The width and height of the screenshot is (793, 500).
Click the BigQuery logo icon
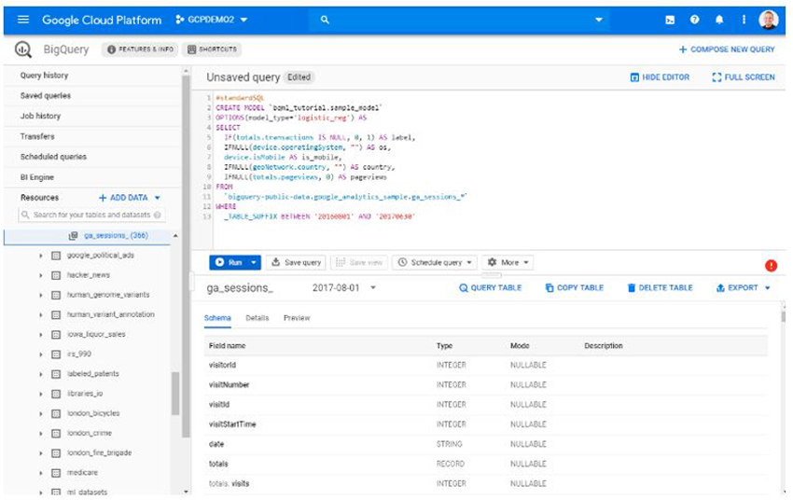point(22,49)
